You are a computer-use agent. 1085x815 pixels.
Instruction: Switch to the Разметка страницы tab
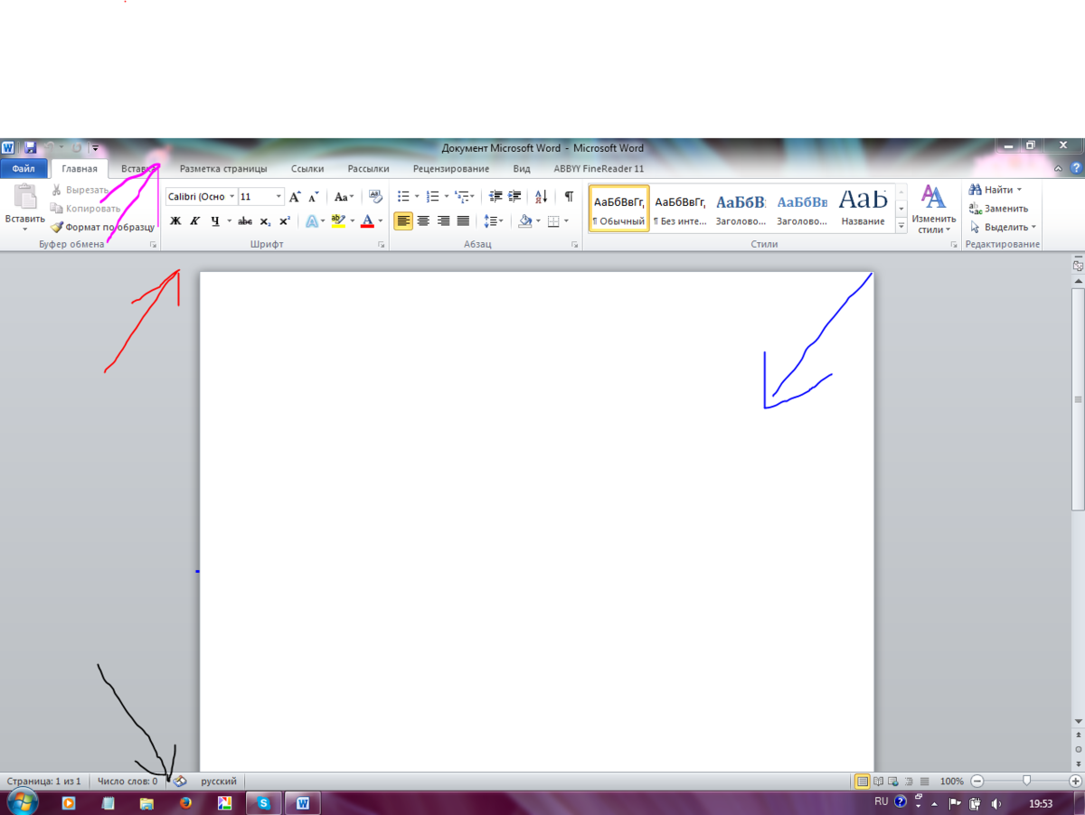[x=223, y=169]
